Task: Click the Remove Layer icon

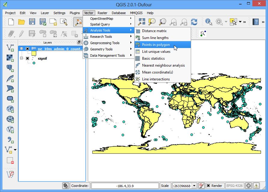Action: (x=10, y=160)
